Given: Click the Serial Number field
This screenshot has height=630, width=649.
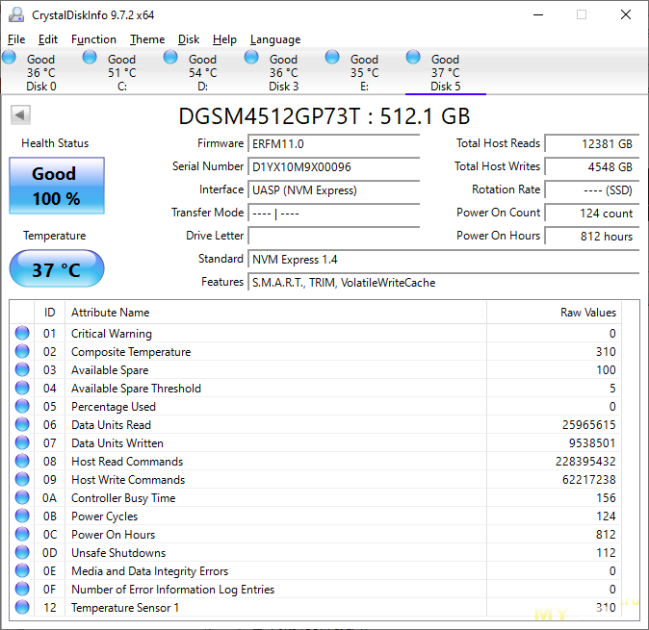Looking at the screenshot, I should click(x=333, y=166).
